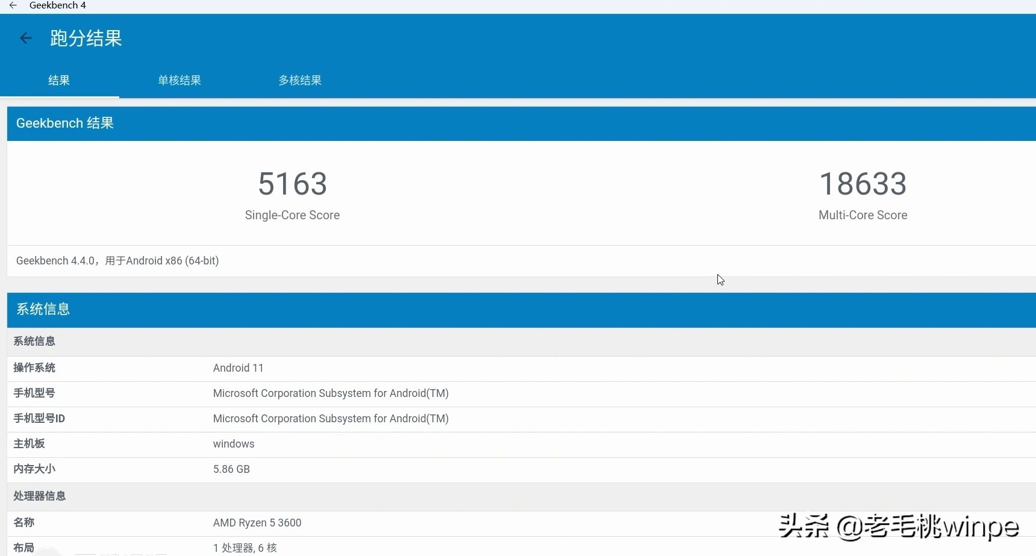Click the Single-Core Score label
Screen dimensions: 1036x556
(292, 215)
